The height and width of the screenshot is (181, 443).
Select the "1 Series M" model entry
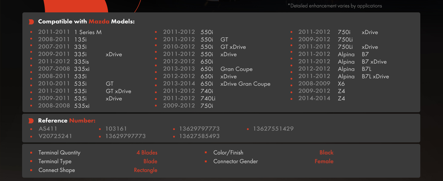(88, 32)
